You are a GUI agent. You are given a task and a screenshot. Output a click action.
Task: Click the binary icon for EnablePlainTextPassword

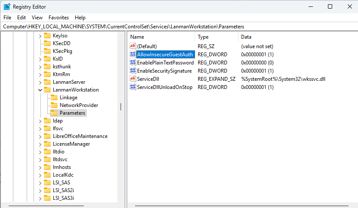coord(132,63)
